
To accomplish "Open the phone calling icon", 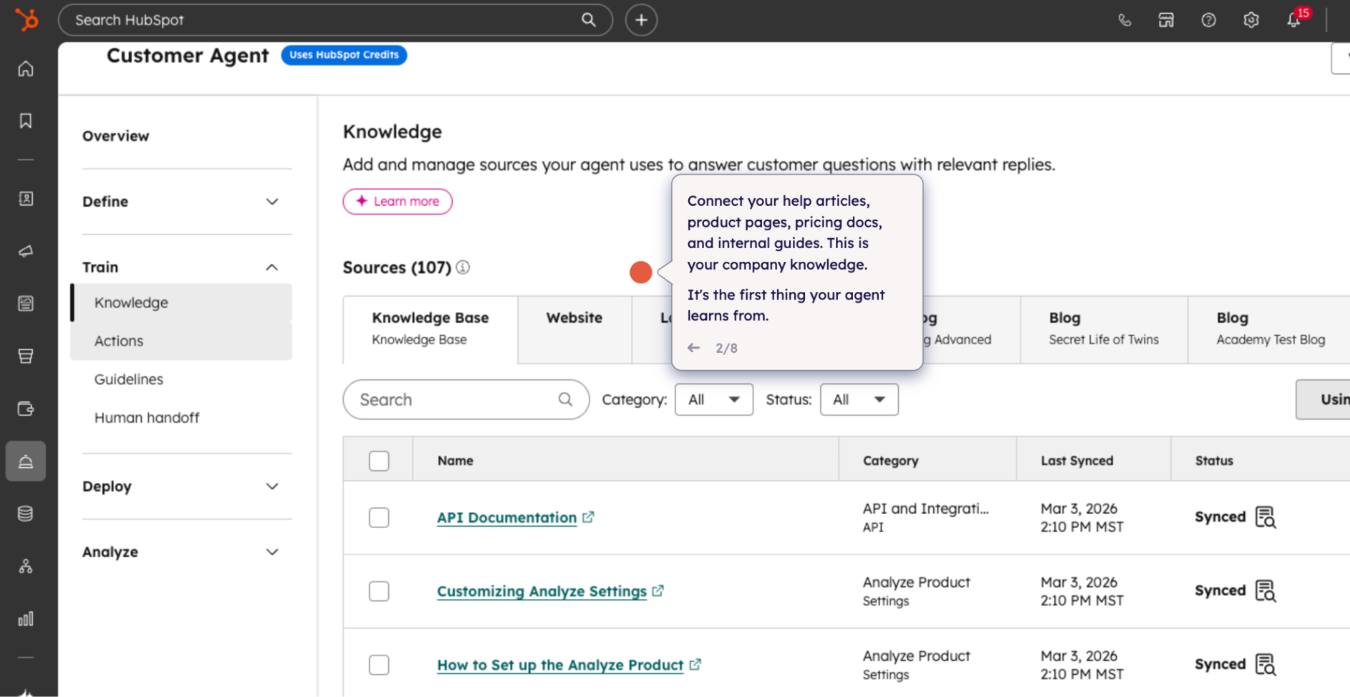I will tap(1125, 20).
